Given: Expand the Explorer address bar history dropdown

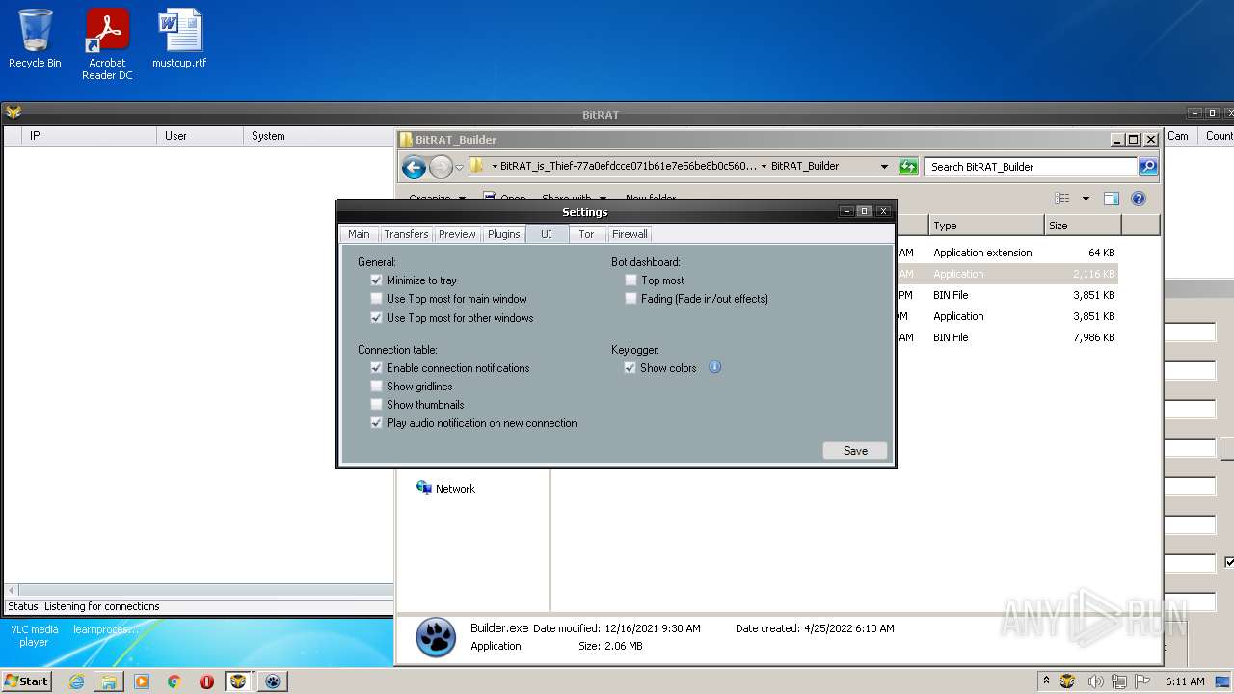Looking at the screenshot, I should (x=884, y=167).
